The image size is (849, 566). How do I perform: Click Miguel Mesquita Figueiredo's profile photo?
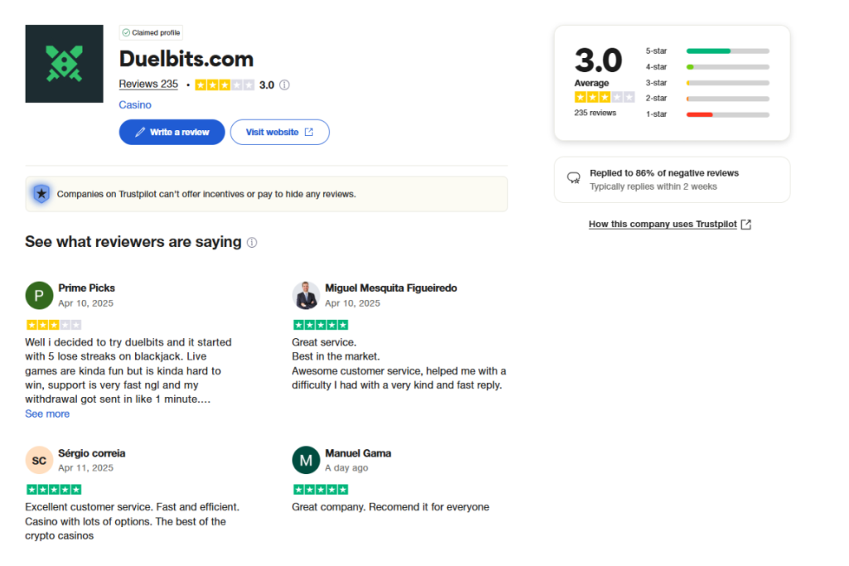click(x=306, y=296)
